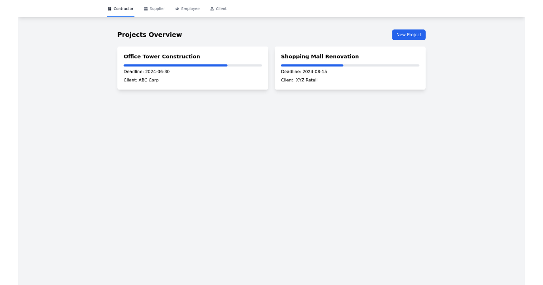Image resolution: width=543 pixels, height=285 pixels.
Task: Select the Contractor tab icon in the navbar
Action: (x=109, y=8)
